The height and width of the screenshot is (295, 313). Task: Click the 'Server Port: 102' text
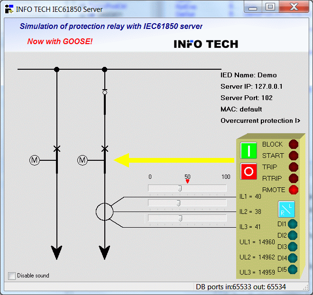point(246,98)
